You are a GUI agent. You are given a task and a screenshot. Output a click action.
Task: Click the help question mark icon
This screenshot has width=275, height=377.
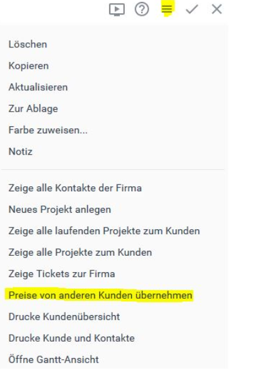142,9
